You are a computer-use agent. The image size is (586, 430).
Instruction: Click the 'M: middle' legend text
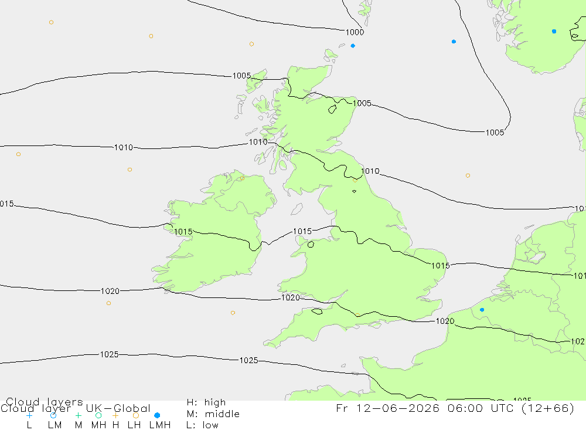[213, 414]
